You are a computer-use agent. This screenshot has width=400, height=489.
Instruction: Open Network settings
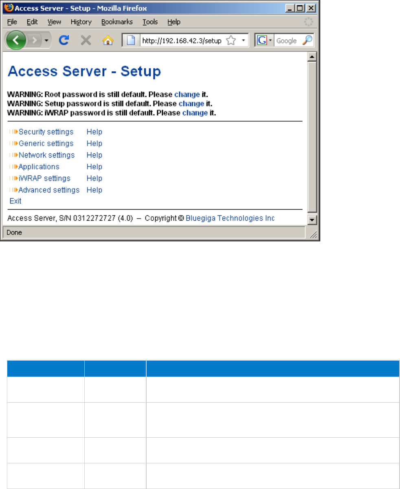coord(47,155)
